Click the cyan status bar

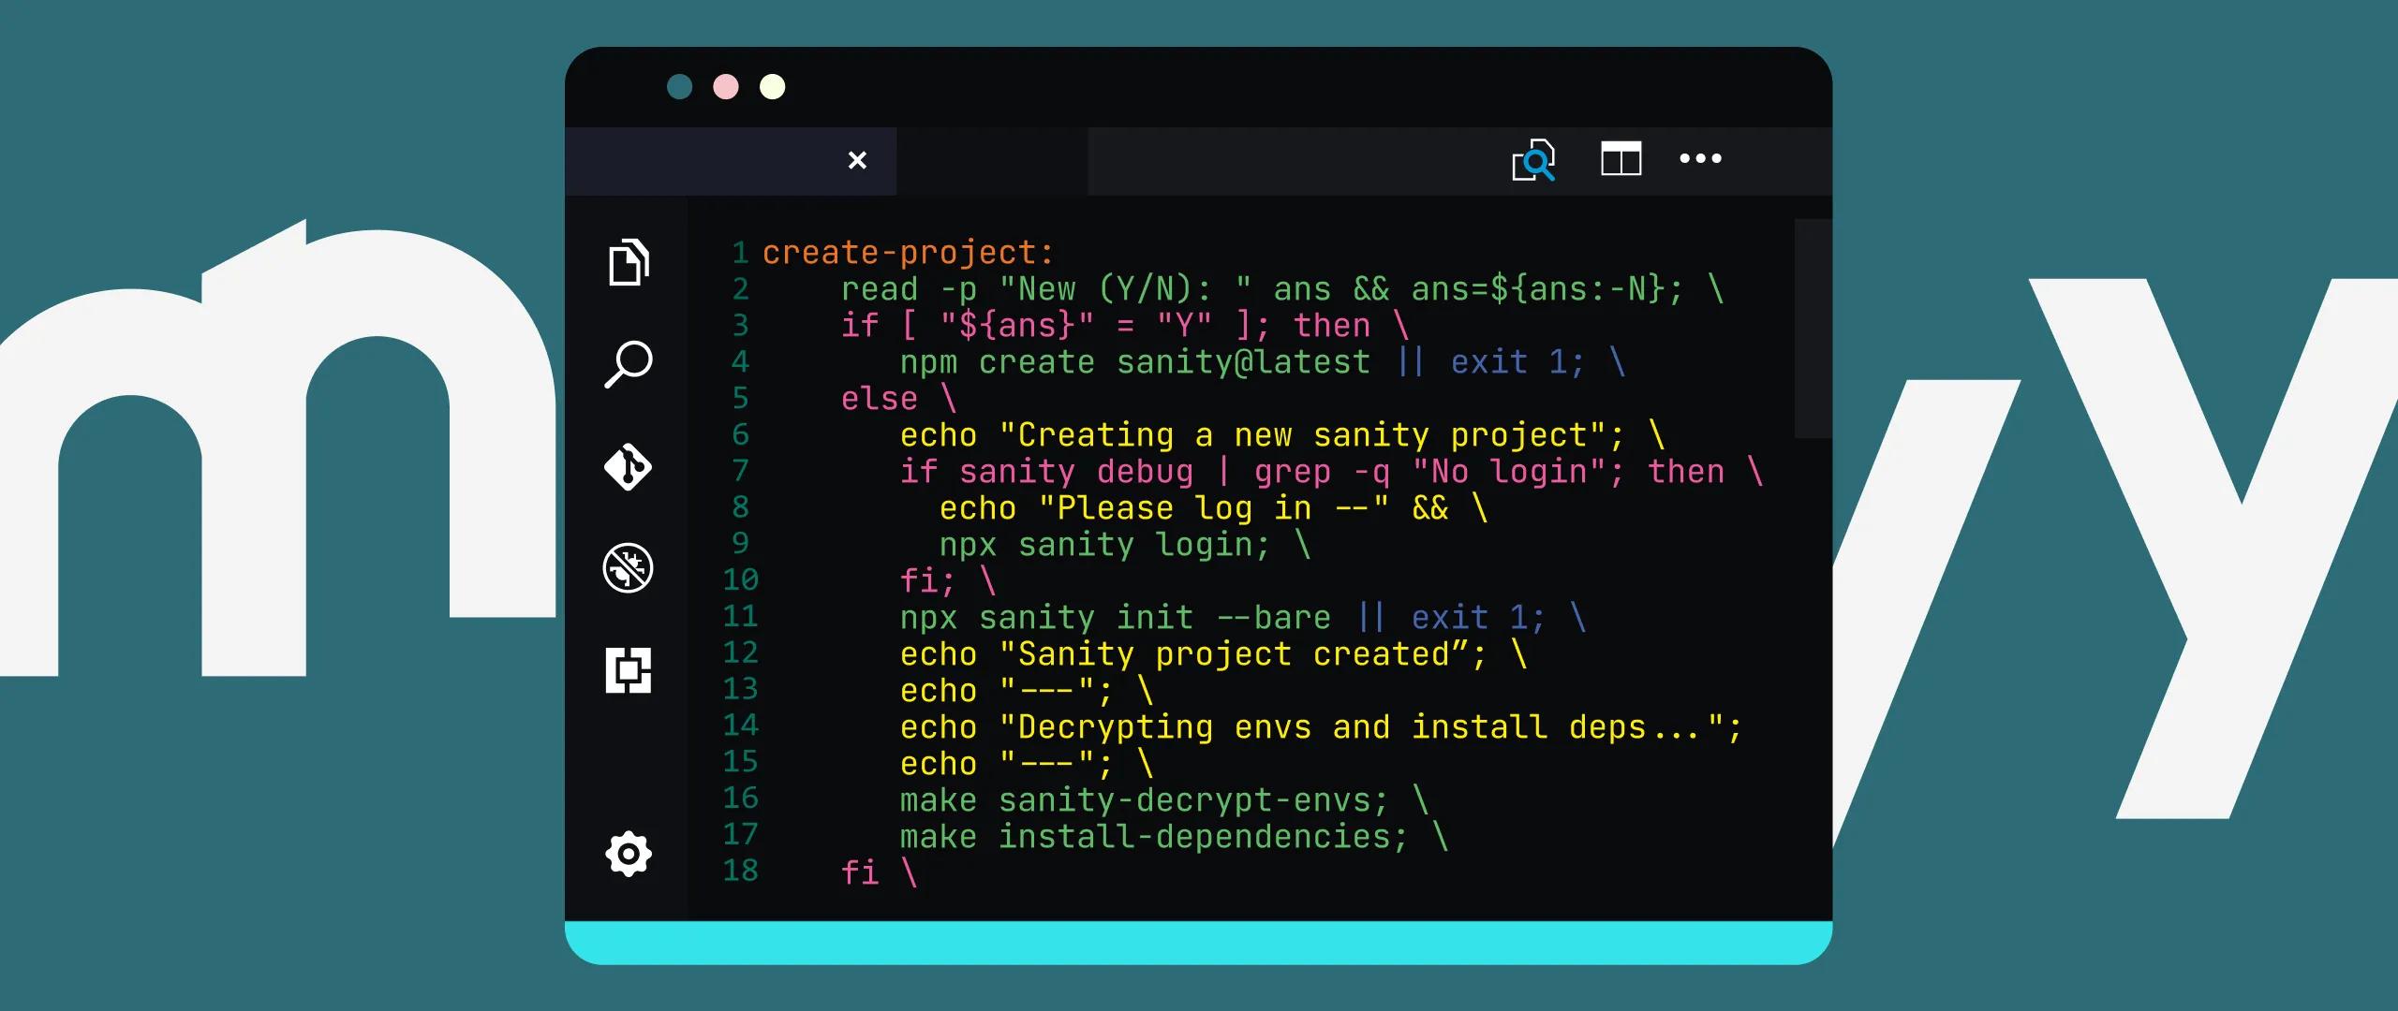[1198, 943]
